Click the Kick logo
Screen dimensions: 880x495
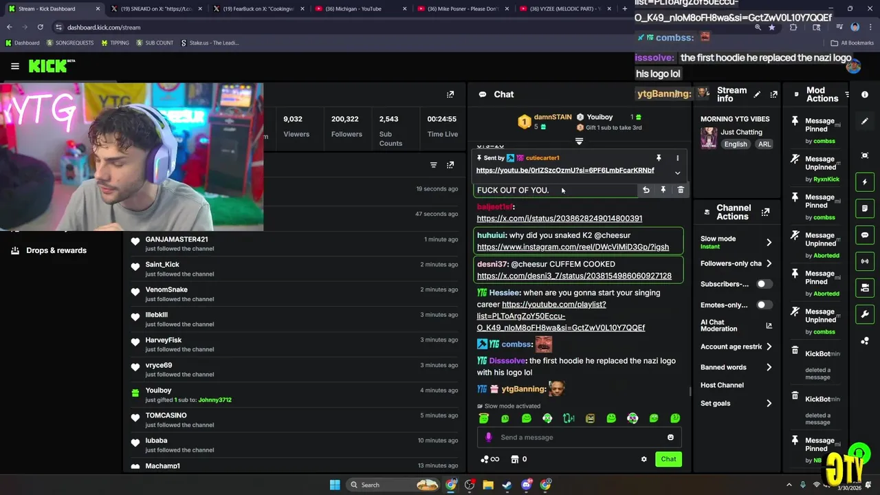[51, 66]
